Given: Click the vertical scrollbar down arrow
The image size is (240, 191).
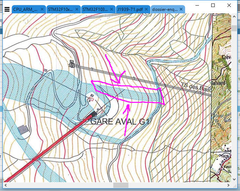Looking at the screenshot, I should point(234,179).
